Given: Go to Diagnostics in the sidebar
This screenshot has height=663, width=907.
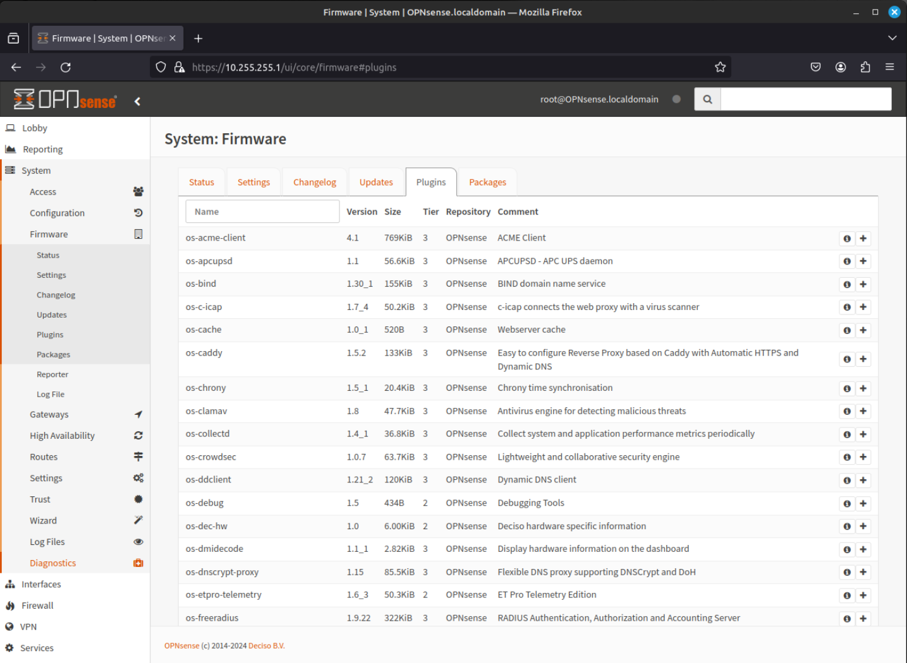Looking at the screenshot, I should [x=76, y=563].
